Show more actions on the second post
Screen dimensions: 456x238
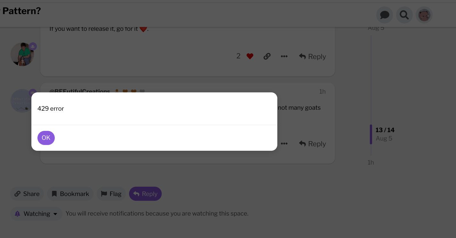[x=284, y=144]
